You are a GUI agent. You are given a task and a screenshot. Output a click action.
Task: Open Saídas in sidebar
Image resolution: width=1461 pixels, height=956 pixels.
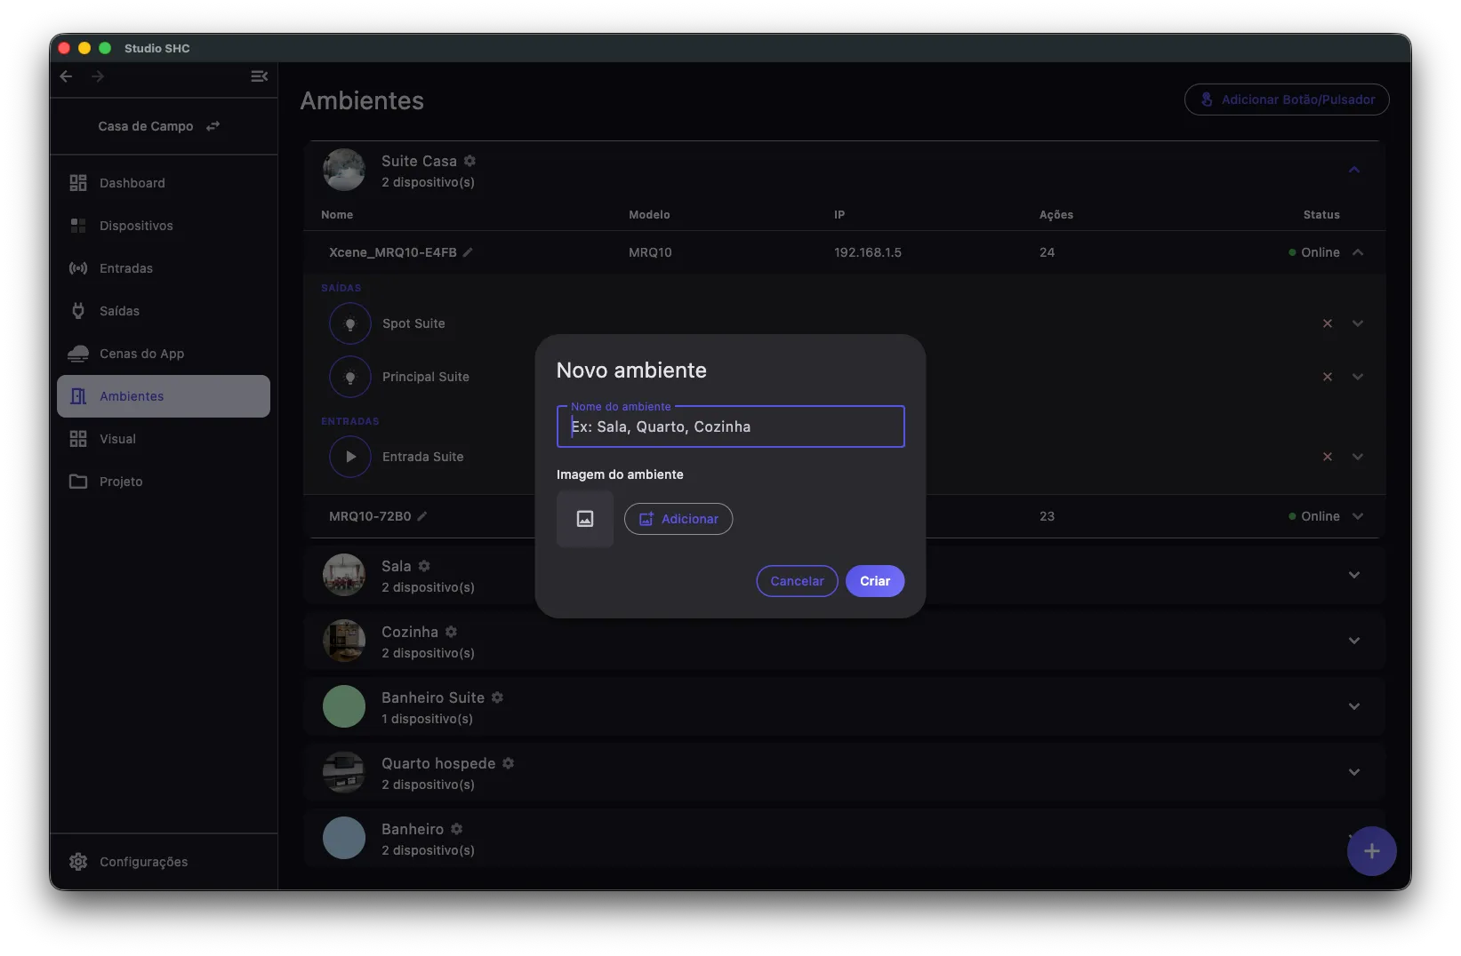click(164, 311)
